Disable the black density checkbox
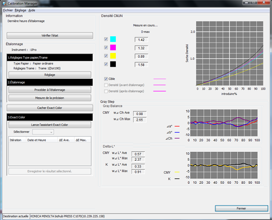Screen dimensions: 272x220 106,64
